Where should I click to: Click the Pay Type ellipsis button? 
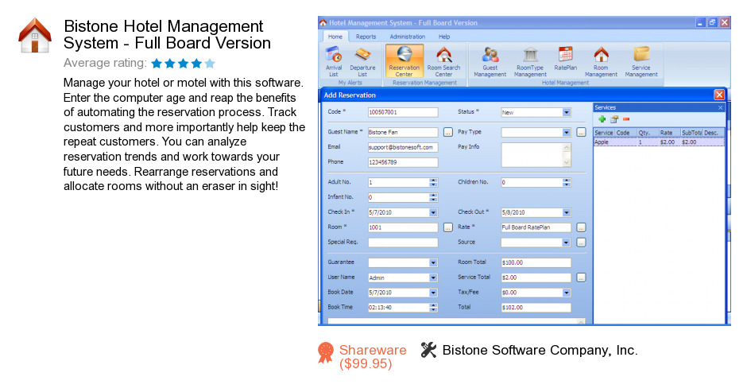coord(581,133)
